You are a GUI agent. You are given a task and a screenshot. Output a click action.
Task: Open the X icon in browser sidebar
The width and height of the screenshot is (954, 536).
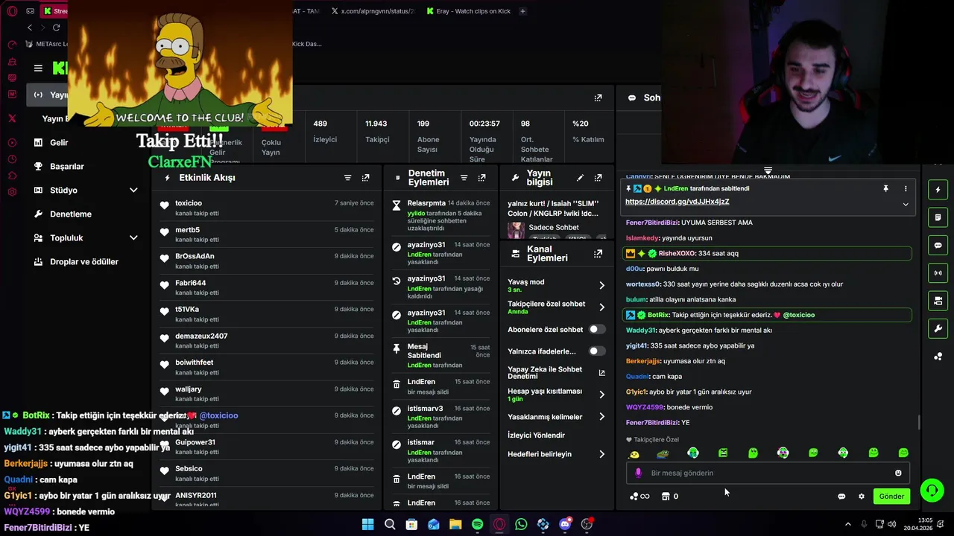point(12,118)
